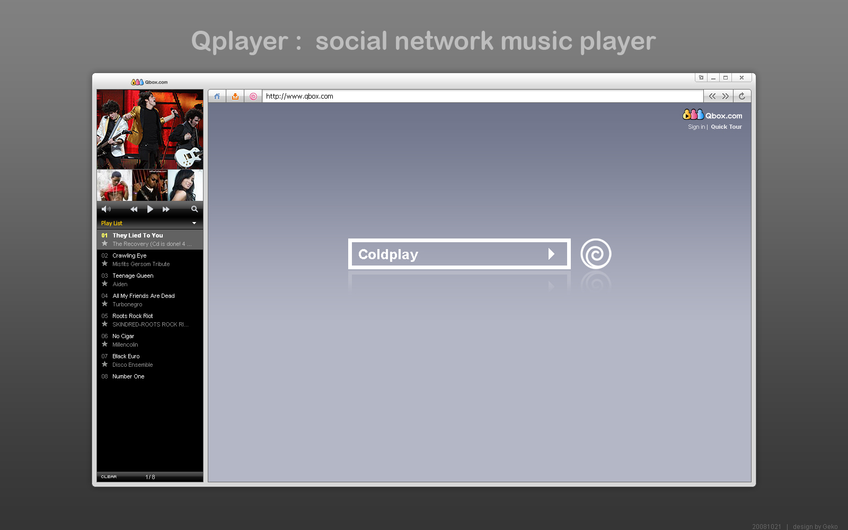
Task: Star the song All My Friends Are Dead
Action: coord(104,304)
